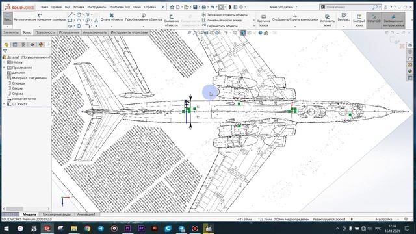This screenshot has height=234, width=416.
Task: Click Картинка эскиза sketch picture tool
Action: [x=263, y=21]
